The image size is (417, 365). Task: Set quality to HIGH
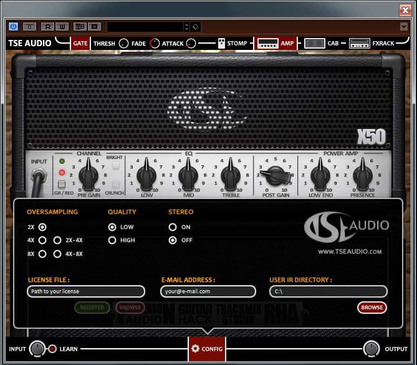click(112, 240)
